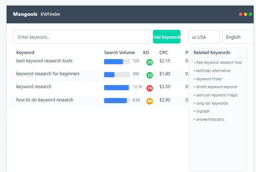Click the Enter keyword input field
The height and width of the screenshot is (172, 256).
pos(81,37)
